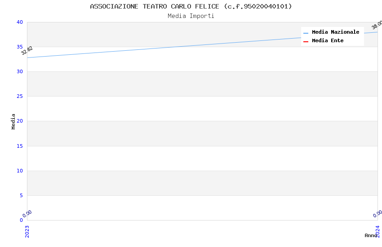This screenshot has width=382, height=247.
Task: Click the 32.82 data label
Action: [27, 51]
